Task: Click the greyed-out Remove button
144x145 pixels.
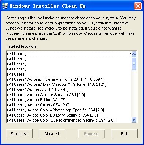Action: pos(91,134)
